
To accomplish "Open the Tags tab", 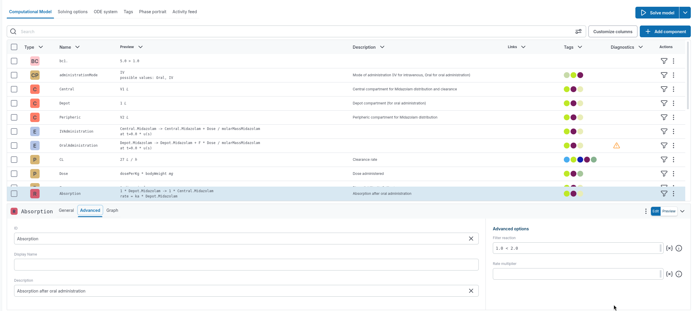I will click(128, 12).
